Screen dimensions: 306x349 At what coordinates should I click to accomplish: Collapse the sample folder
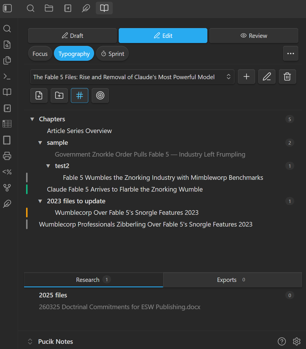click(x=40, y=143)
